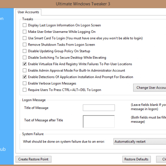Screen dimensions: 166x166
Task: Click the Tweaks group heading text
Action: pos(28,19)
